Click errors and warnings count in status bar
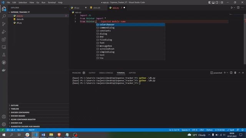Screen dimensions: 246x138 tap(11, 130)
